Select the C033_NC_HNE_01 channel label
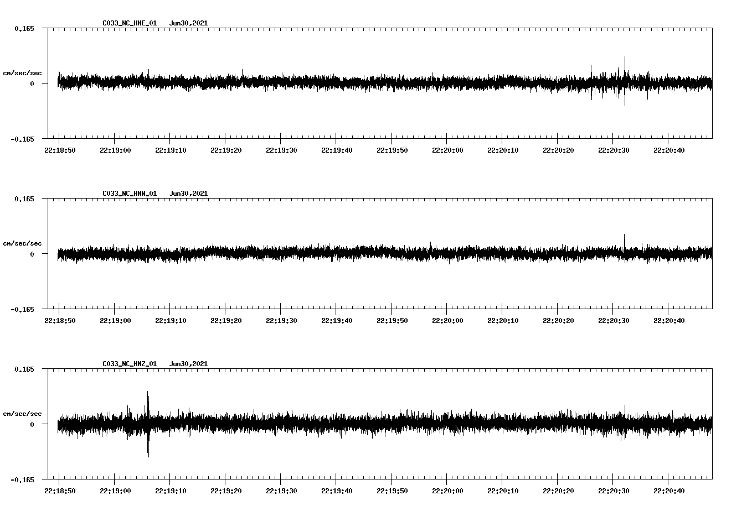 [128, 23]
